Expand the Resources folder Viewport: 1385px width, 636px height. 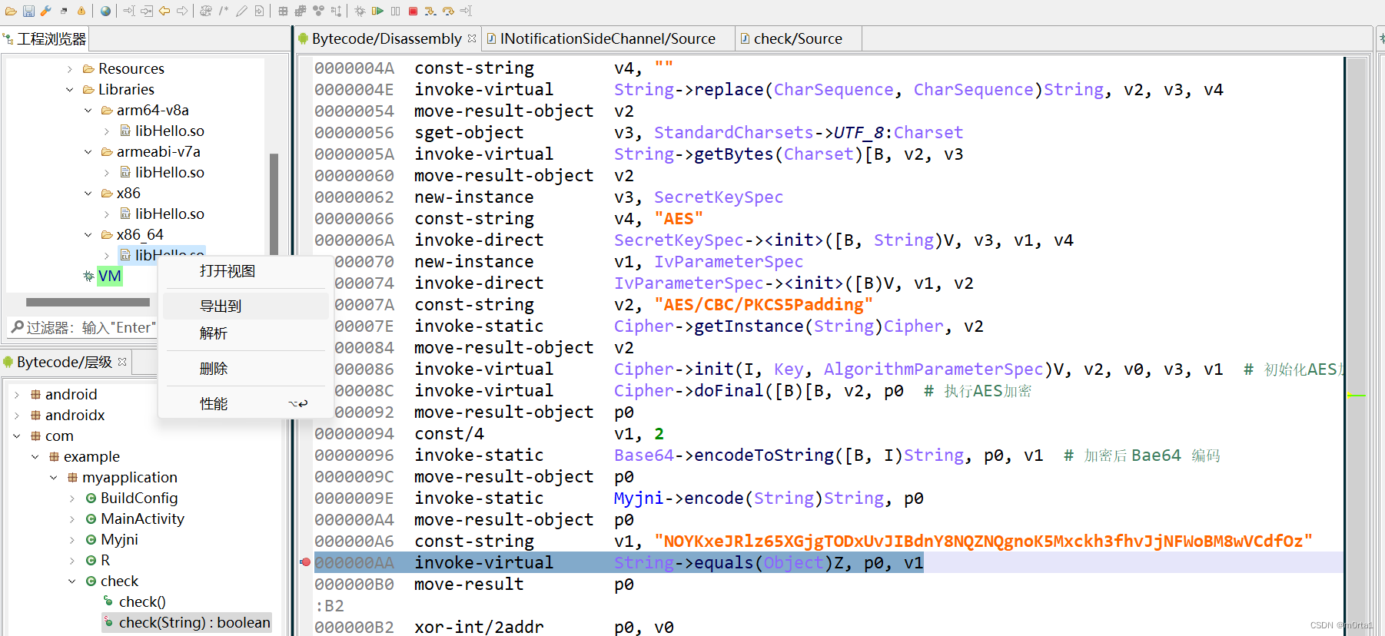tap(70, 69)
